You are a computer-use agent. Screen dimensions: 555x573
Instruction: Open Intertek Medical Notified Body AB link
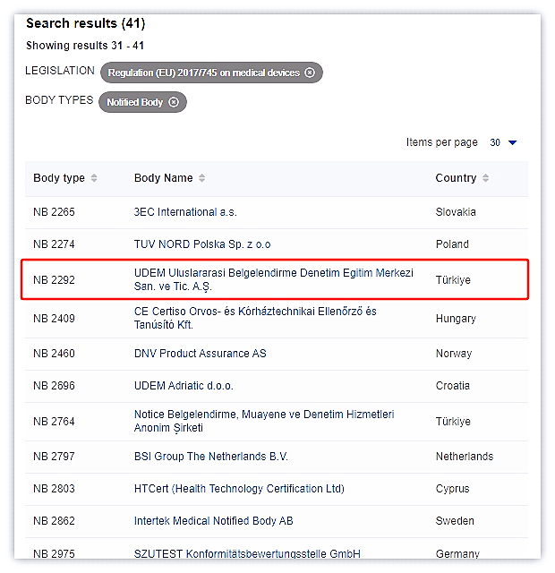tap(213, 521)
